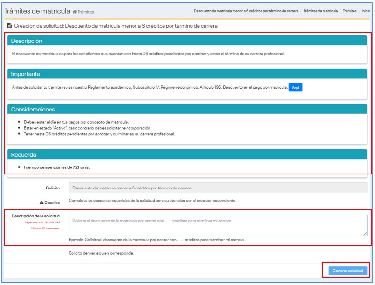The image size is (375, 285).
Task: Click the Recuerda panel header
Action: tap(187, 154)
